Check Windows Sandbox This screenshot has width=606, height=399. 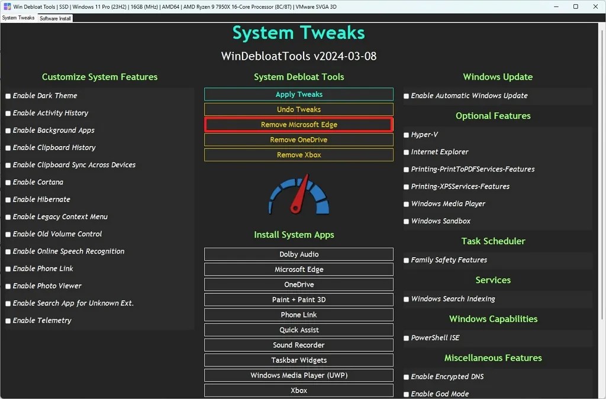[406, 222]
